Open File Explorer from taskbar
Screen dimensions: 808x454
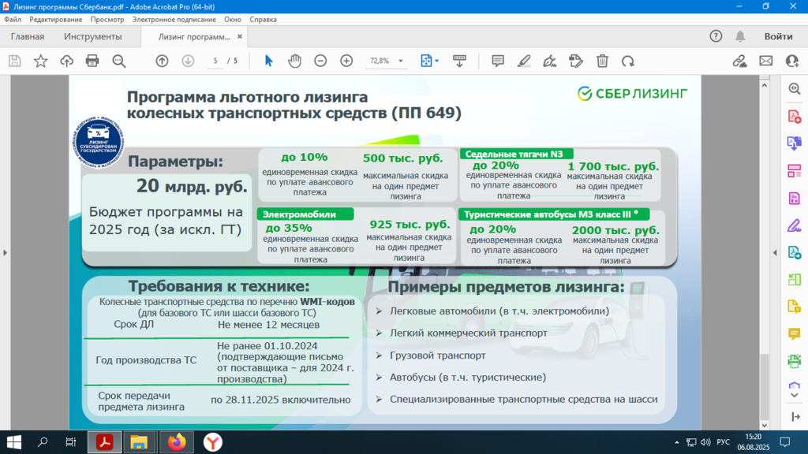pyautogui.click(x=139, y=442)
